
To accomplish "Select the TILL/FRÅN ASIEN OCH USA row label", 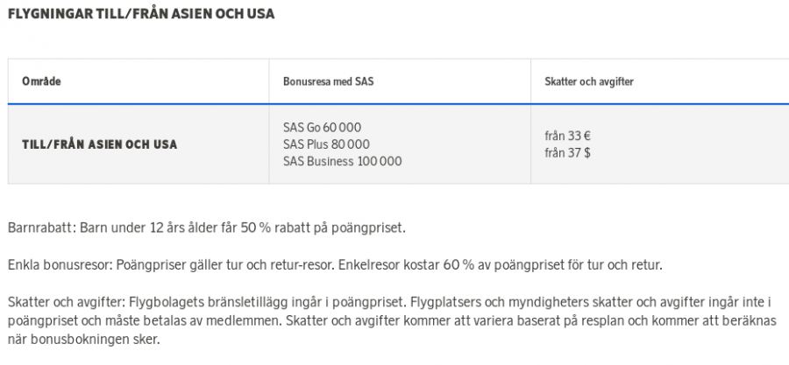I will [100, 144].
